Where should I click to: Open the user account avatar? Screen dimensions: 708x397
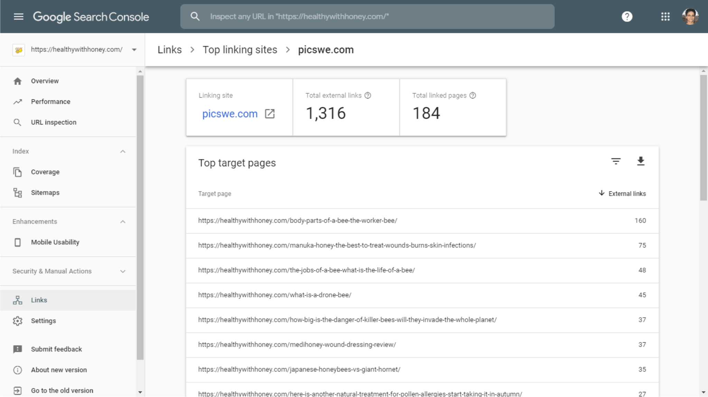tap(690, 17)
